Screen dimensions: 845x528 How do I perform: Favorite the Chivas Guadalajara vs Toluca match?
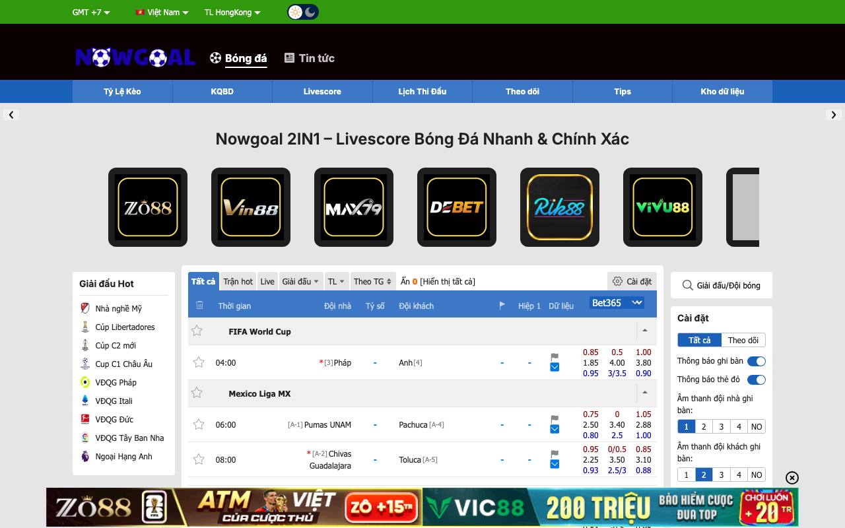pos(199,459)
